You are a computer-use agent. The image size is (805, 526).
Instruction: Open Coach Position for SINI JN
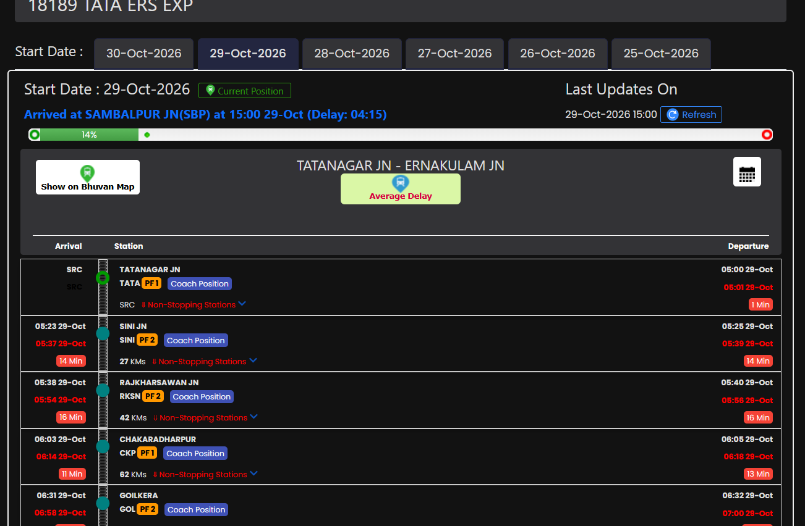point(196,341)
